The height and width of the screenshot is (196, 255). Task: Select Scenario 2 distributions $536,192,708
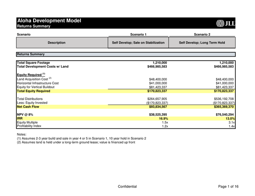tap(224, 99)
